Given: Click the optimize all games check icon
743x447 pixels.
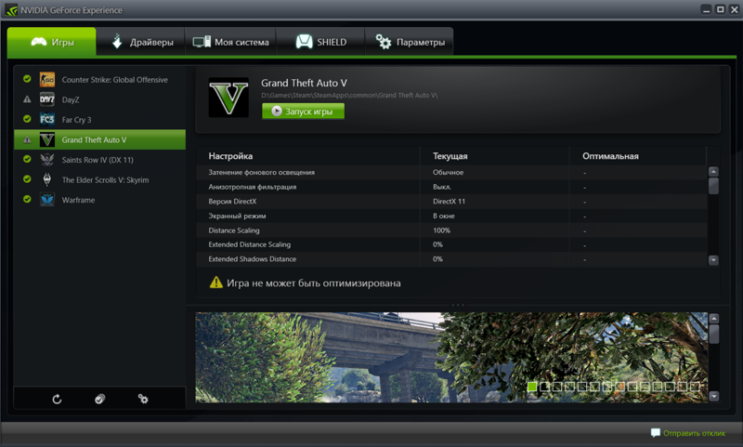Looking at the screenshot, I should pyautogui.click(x=99, y=399).
